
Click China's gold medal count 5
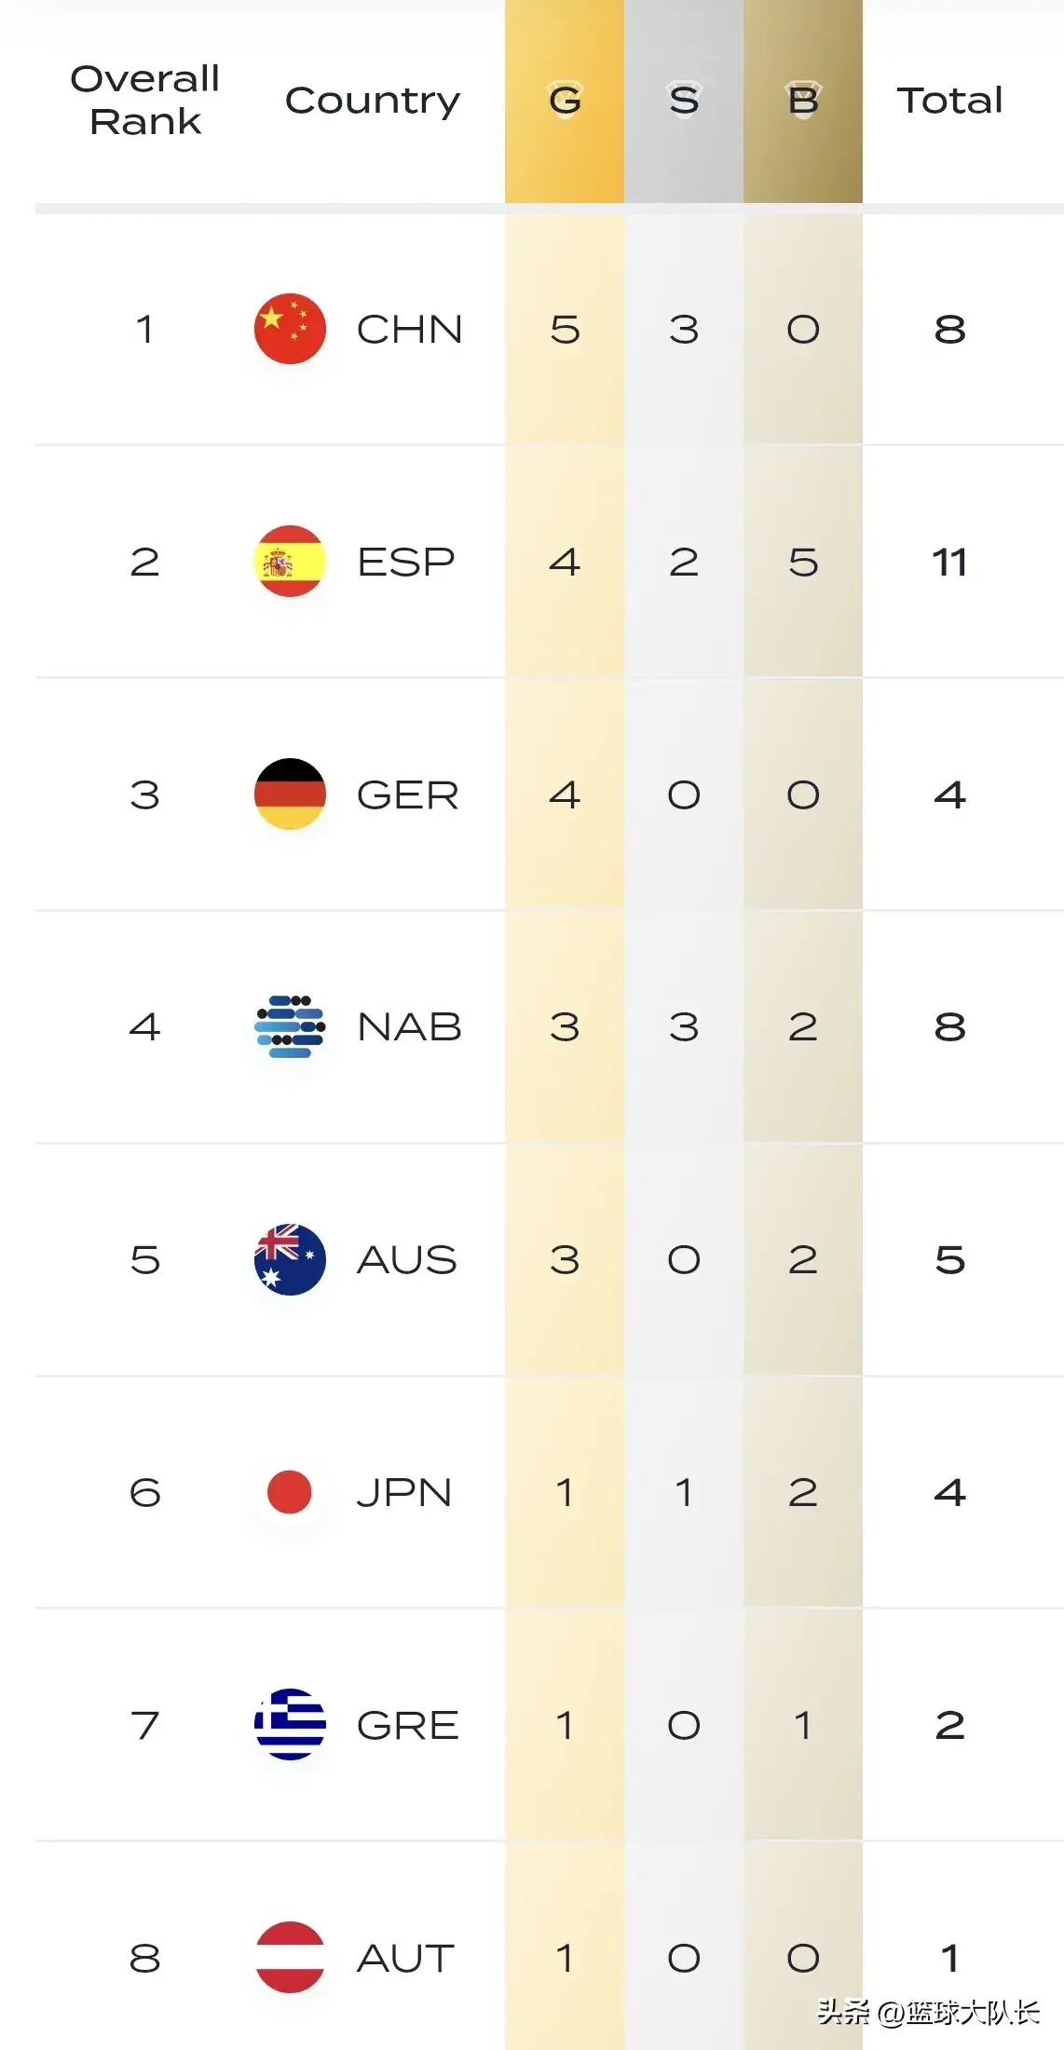tap(565, 329)
